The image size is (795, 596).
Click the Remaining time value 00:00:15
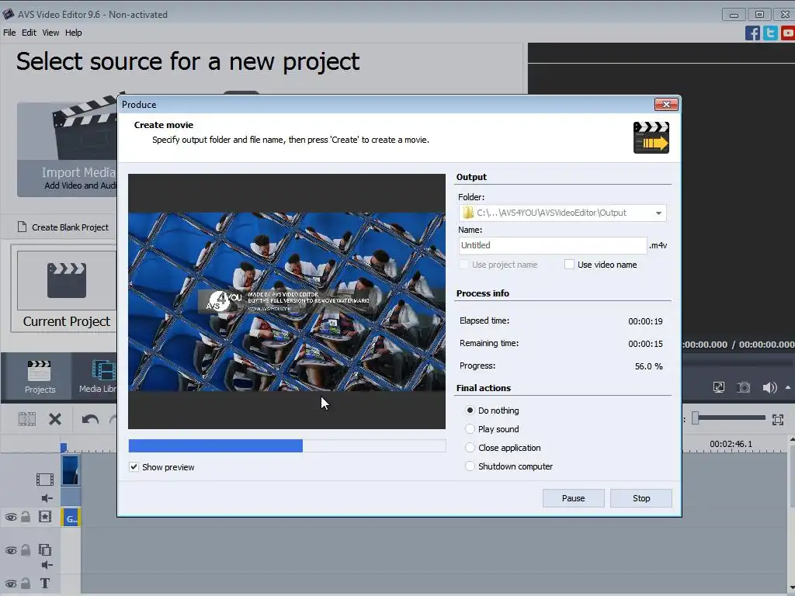coord(645,344)
